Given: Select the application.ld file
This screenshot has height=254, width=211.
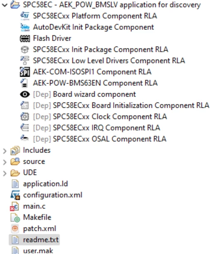Looking at the screenshot, I should pyautogui.click(x=45, y=184).
